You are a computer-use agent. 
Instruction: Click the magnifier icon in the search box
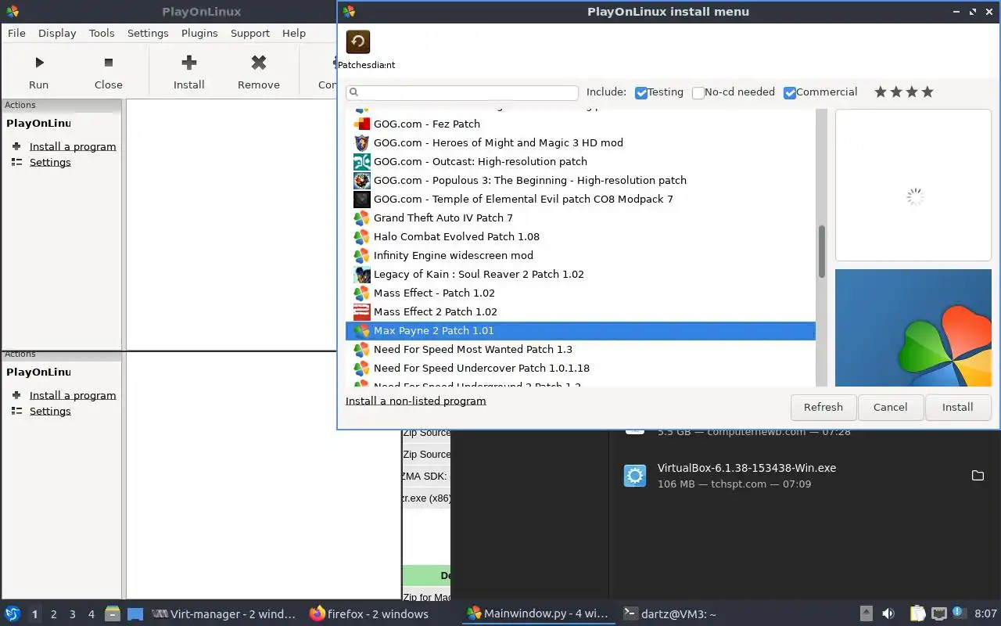point(353,92)
